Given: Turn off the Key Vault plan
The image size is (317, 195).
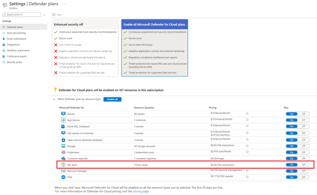Looking at the screenshot, I should (303, 165).
